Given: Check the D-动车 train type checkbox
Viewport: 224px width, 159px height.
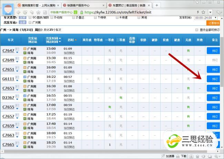Looking at the screenshot, I should (52, 17).
